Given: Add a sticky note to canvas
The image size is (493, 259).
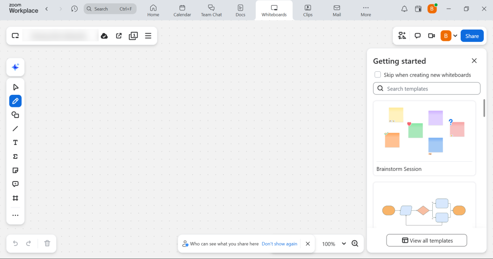Looking at the screenshot, I should (15, 170).
